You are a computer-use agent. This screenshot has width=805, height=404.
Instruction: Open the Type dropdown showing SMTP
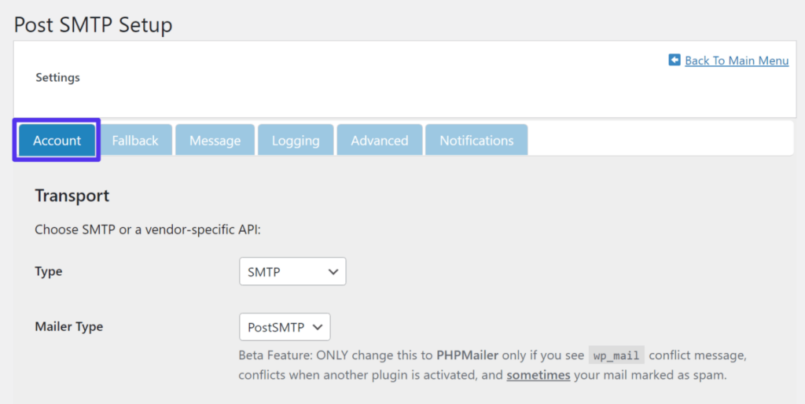(x=292, y=272)
